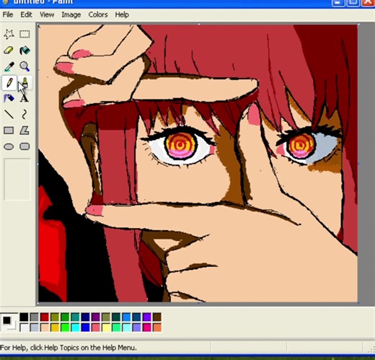Open the Image menu
This screenshot has height=360, width=375.
71,14
